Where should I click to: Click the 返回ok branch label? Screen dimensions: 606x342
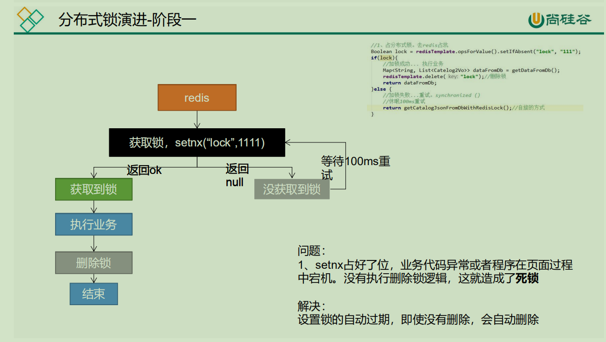pos(144,171)
